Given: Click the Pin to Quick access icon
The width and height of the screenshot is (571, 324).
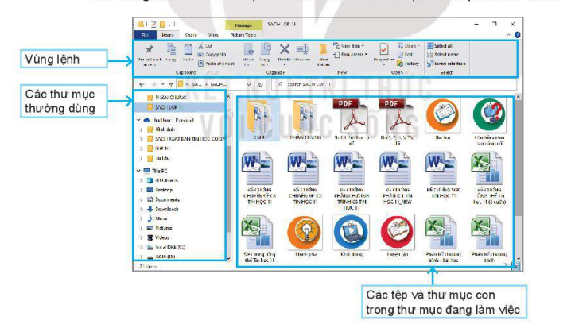Looking at the screenshot, I should (x=150, y=49).
